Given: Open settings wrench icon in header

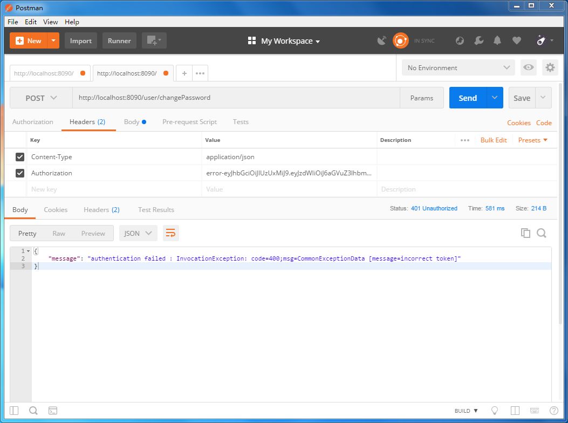Looking at the screenshot, I should point(478,40).
